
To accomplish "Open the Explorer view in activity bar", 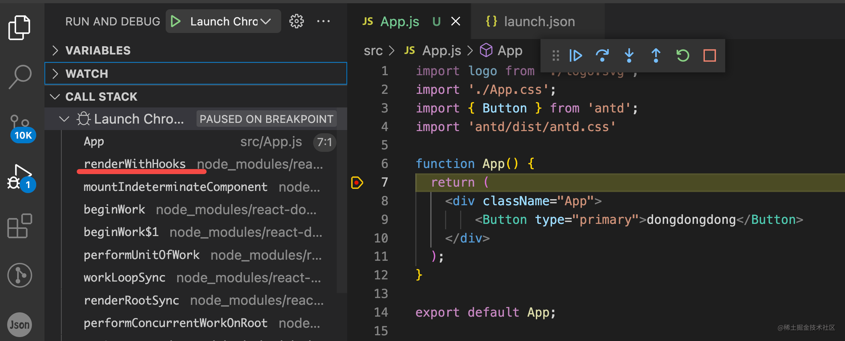I will 19,27.
